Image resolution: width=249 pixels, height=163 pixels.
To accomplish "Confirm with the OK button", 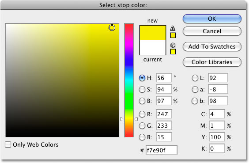I will 212,19.
